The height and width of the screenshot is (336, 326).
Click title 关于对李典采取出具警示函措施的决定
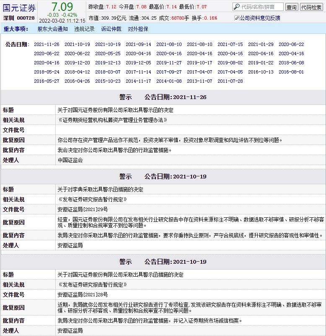pos(101,189)
